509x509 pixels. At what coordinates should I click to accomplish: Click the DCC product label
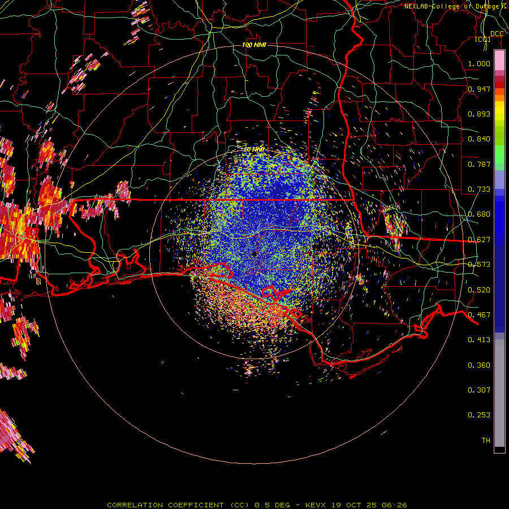coord(497,34)
